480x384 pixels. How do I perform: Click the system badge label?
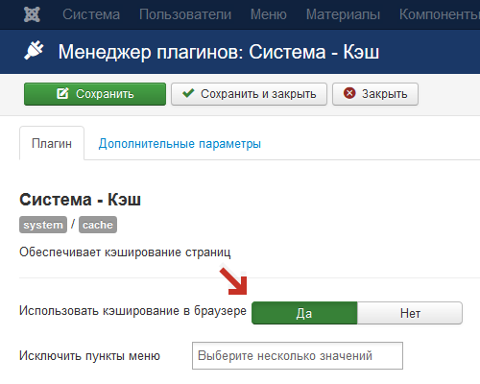(x=43, y=225)
